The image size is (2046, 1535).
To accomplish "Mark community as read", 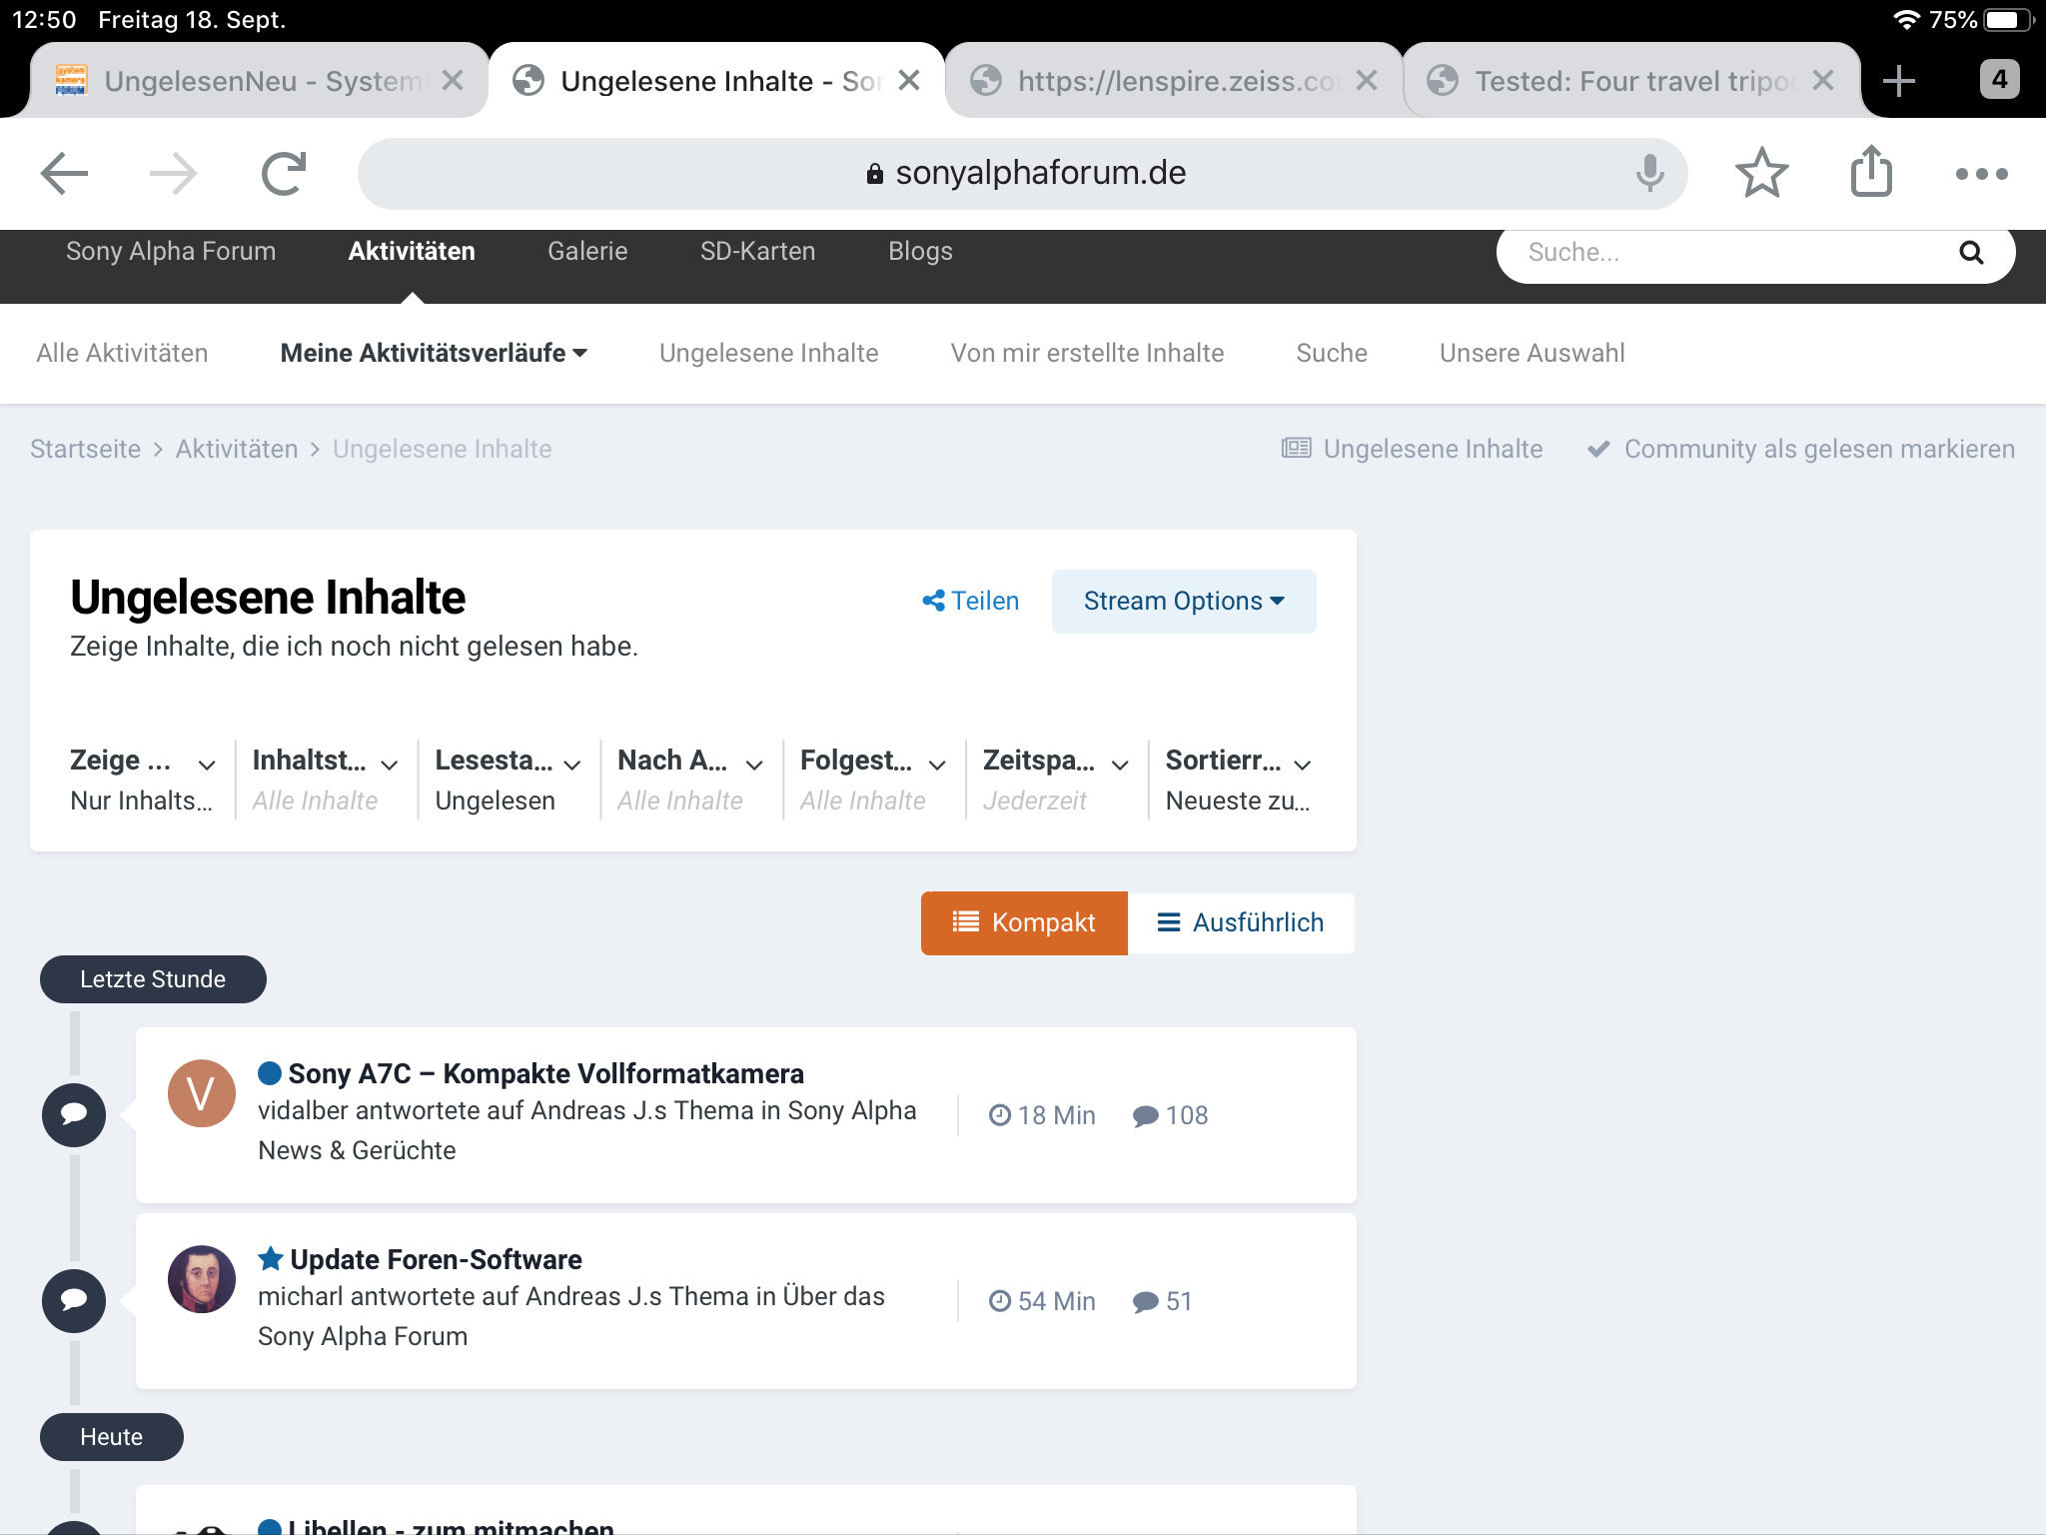I will pyautogui.click(x=1801, y=449).
